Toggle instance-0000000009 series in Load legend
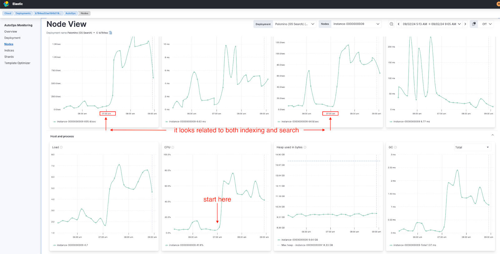The width and height of the screenshot is (500, 254). (70, 245)
